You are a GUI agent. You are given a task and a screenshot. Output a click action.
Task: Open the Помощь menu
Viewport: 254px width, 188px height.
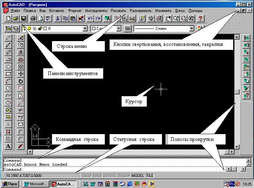195,11
